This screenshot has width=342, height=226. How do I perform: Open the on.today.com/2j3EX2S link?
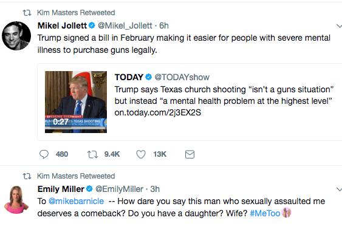coord(158,112)
